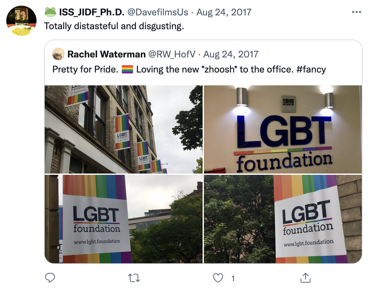Open the ISS_JIDF_Ph.D. display name link
This screenshot has height=290, width=370.
coord(92,12)
